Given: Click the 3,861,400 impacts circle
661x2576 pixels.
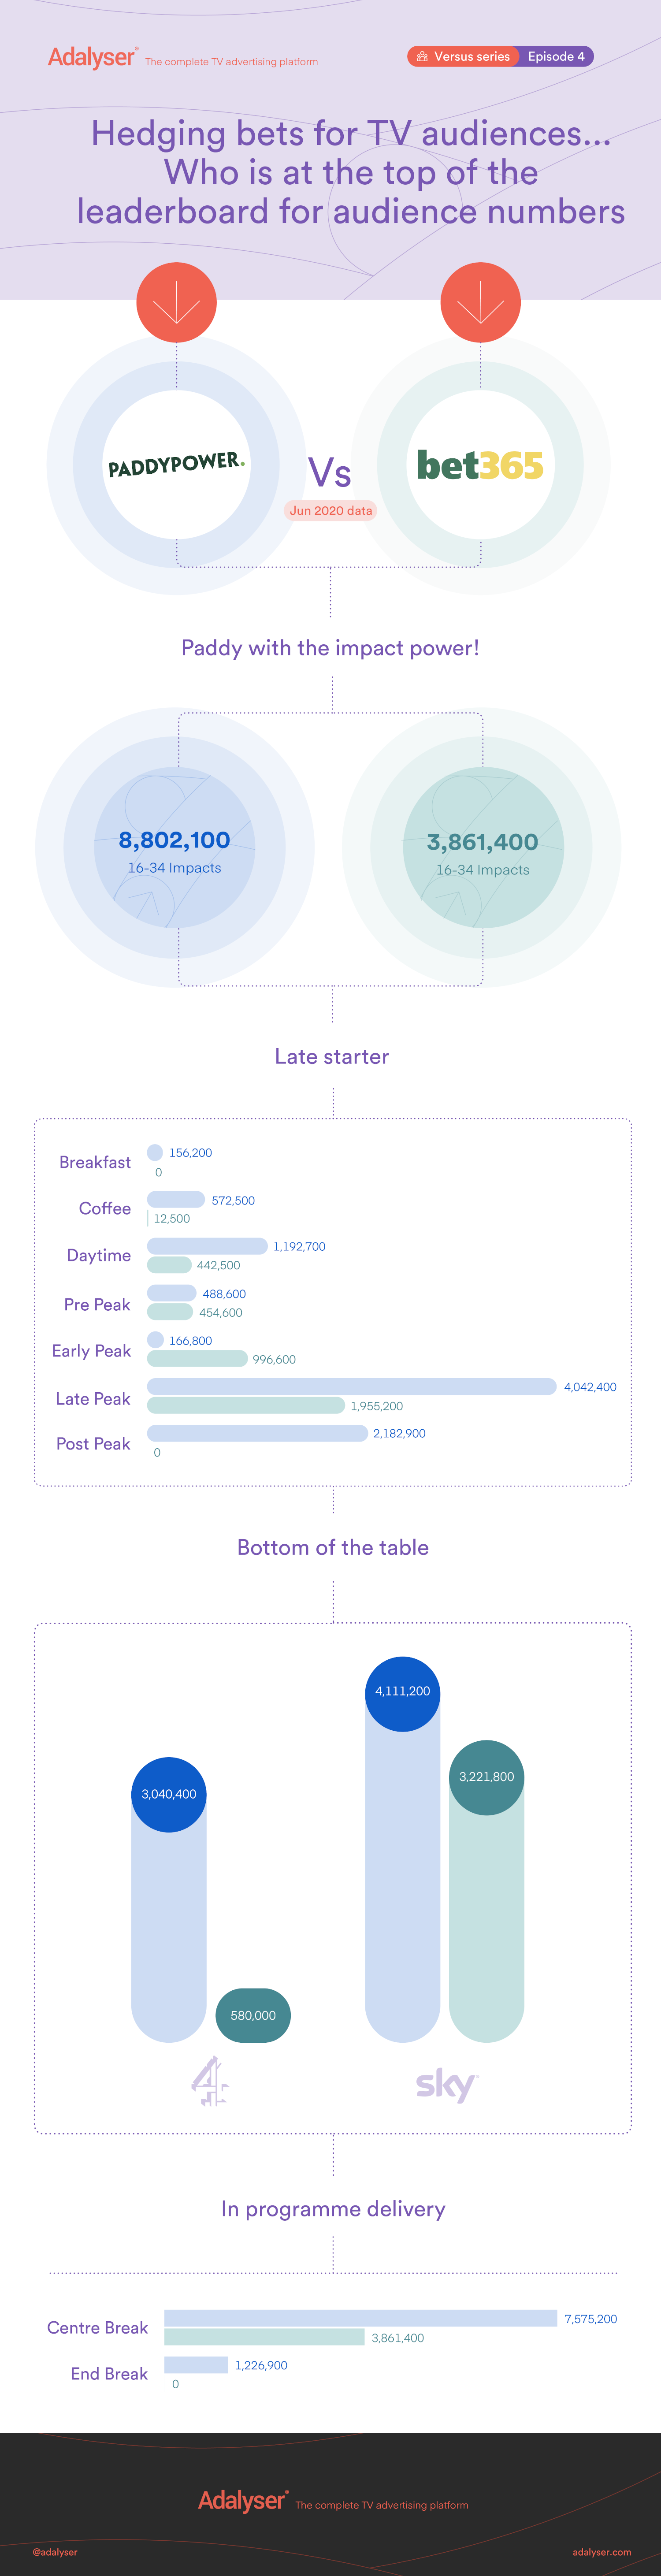Looking at the screenshot, I should click(483, 848).
